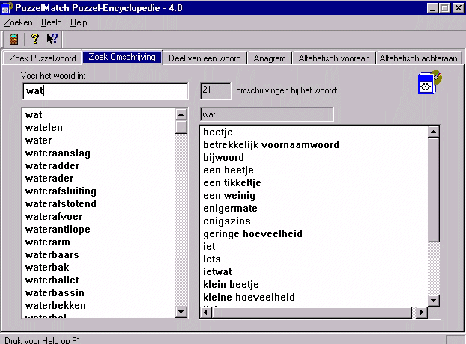Viewport: 466px width, 344px height.
Task: Select 'waterafsluiting' in the word list
Action: (61, 191)
